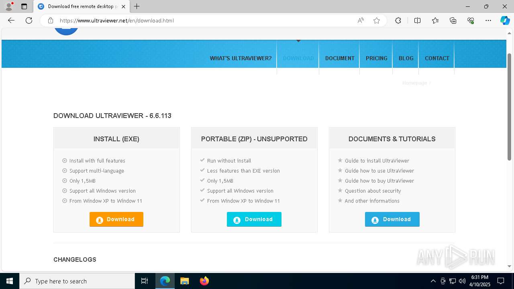
Task: Click 'DOWNLOAD ULTRAVIEWER - 6.6.113' heading
Action: point(112,116)
